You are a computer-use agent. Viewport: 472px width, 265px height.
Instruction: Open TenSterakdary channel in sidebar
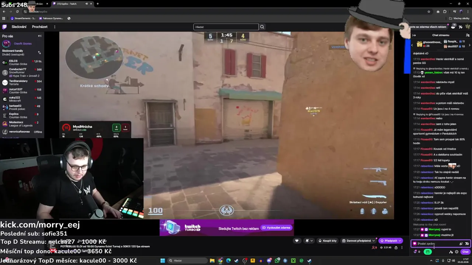pyautogui.click(x=22, y=82)
